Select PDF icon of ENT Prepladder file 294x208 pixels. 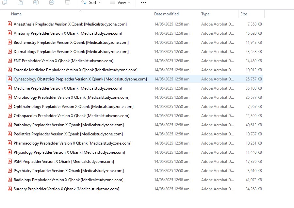click(10, 61)
